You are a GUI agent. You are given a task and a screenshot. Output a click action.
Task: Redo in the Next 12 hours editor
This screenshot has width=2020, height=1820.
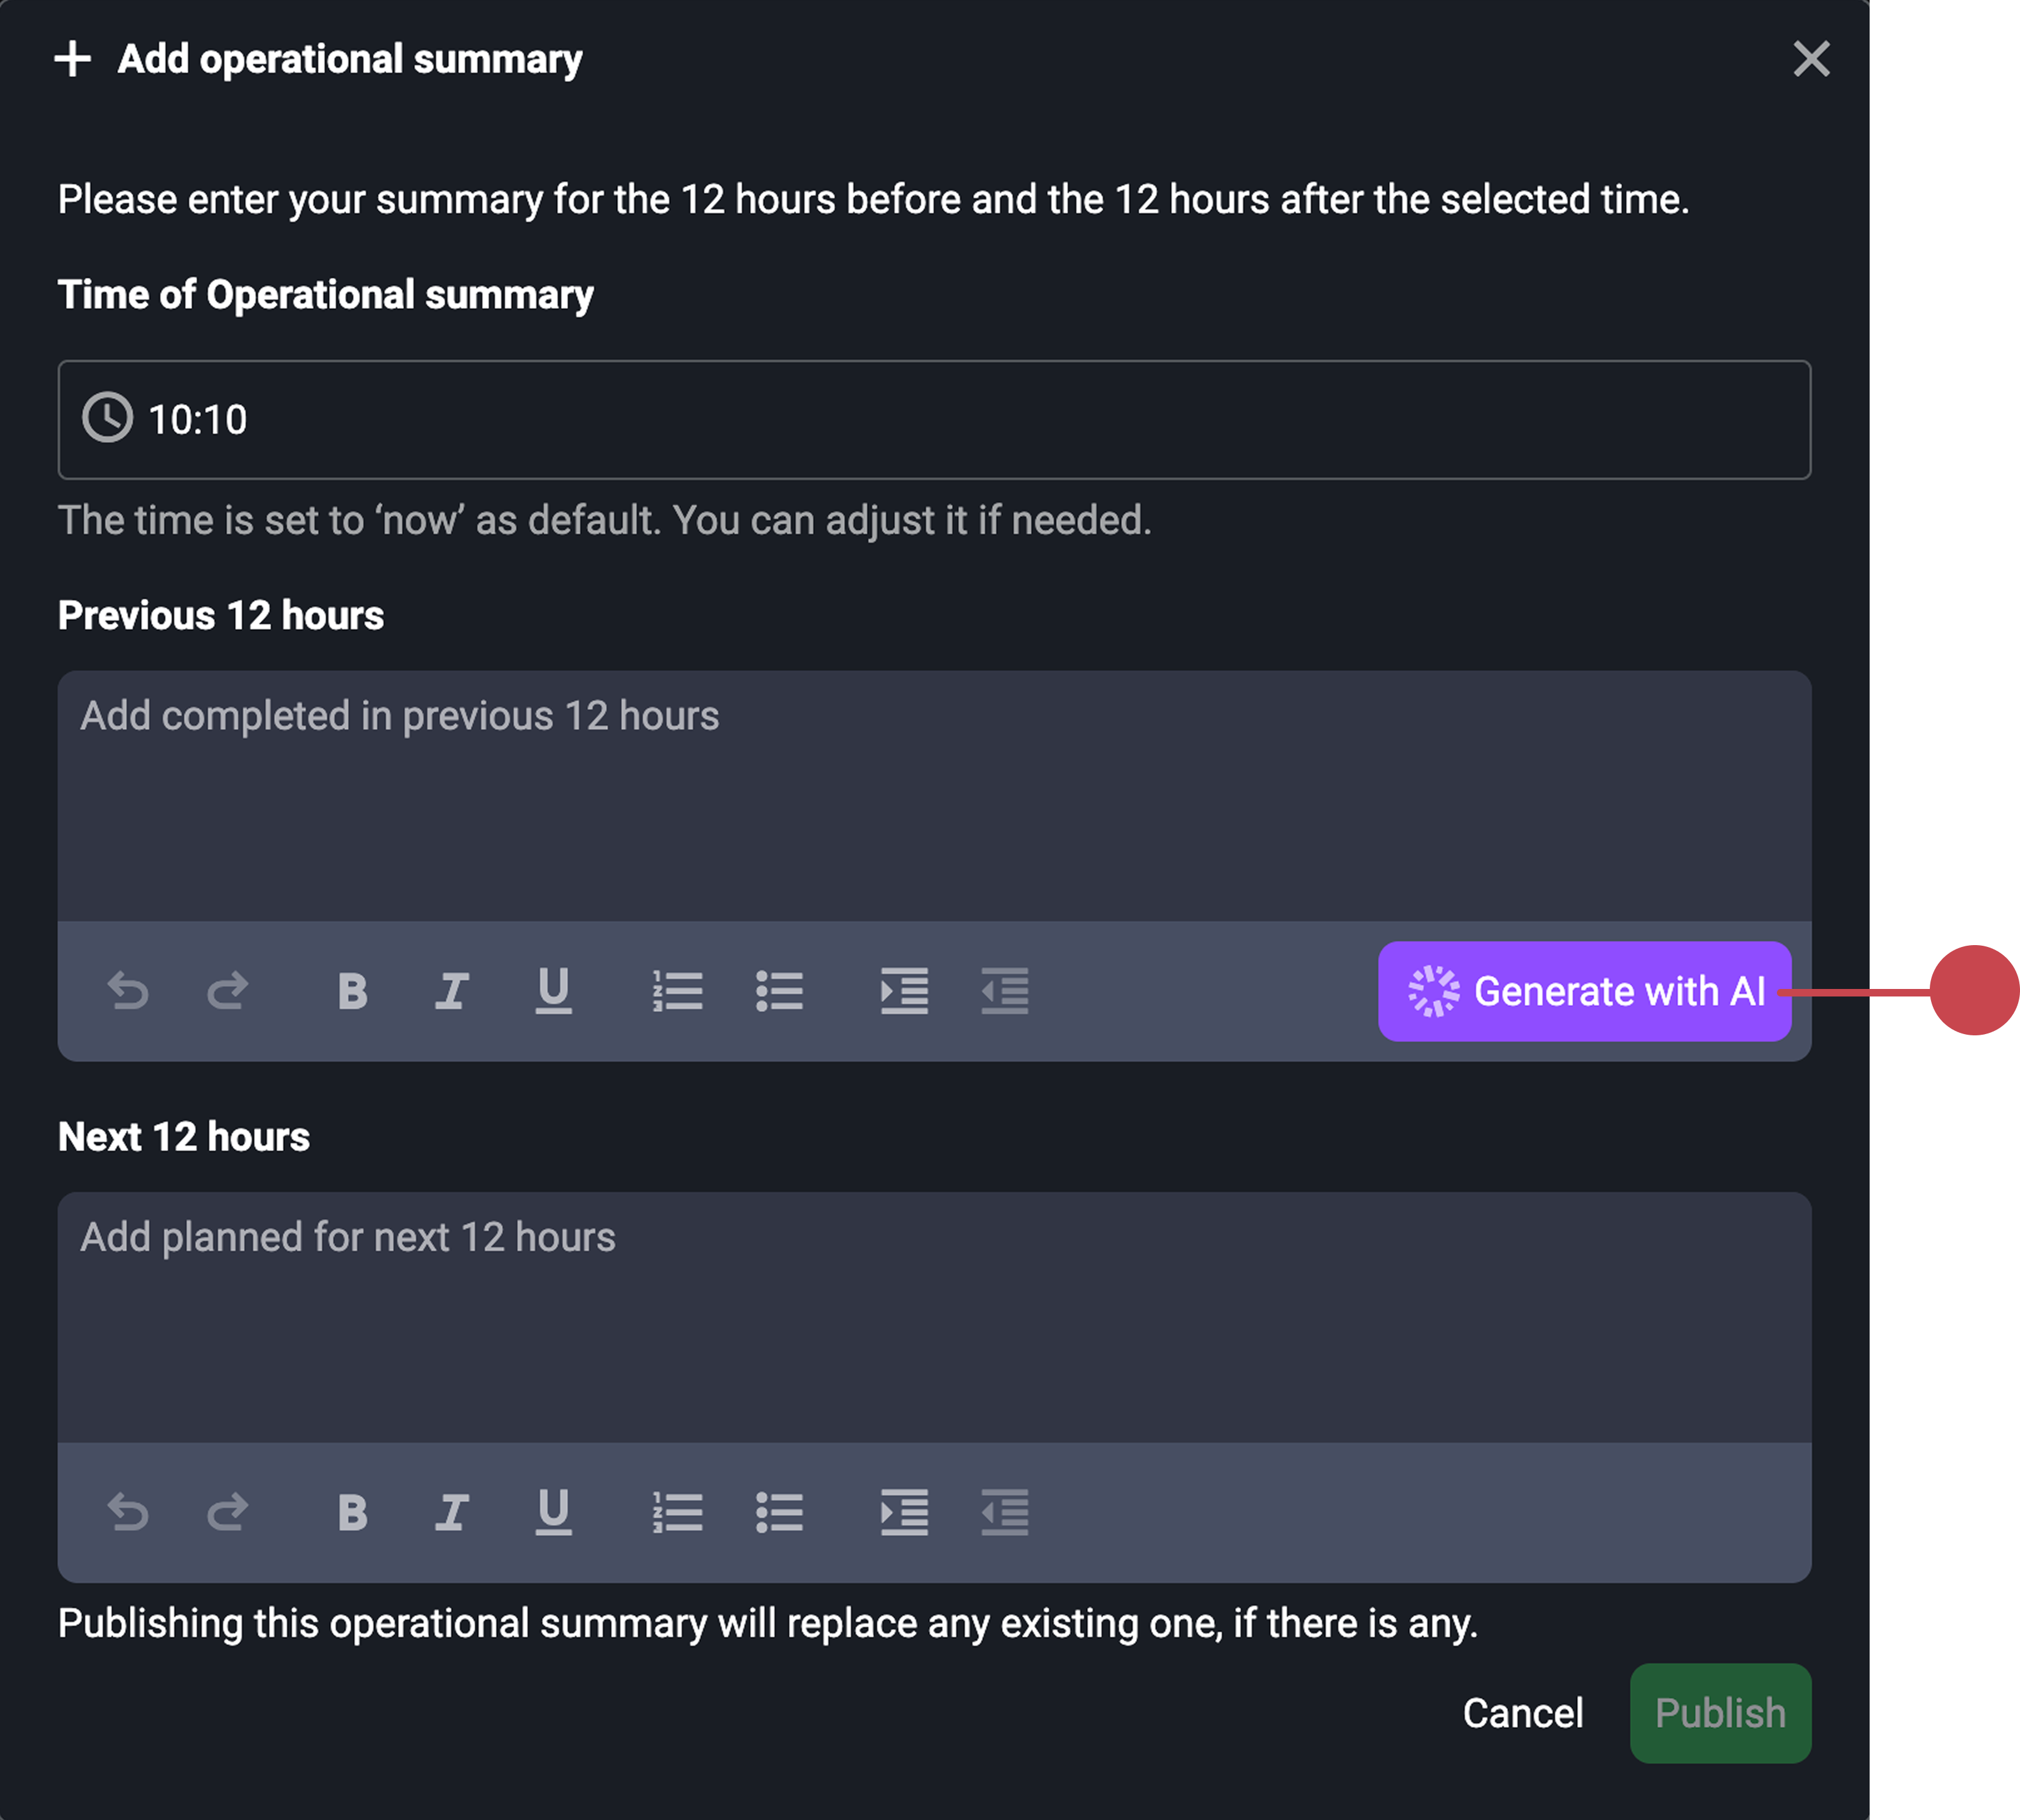227,1512
